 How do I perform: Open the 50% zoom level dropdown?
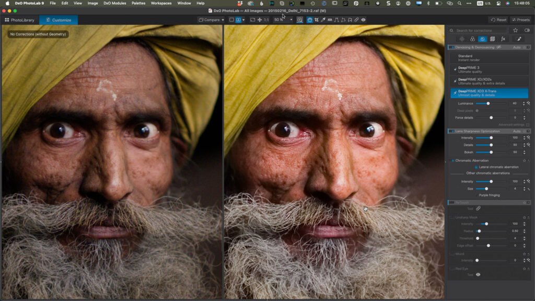point(284,20)
